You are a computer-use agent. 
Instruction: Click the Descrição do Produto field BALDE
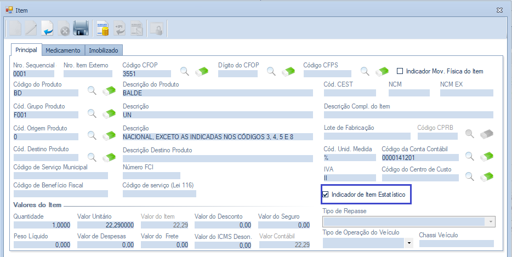pyautogui.click(x=218, y=93)
